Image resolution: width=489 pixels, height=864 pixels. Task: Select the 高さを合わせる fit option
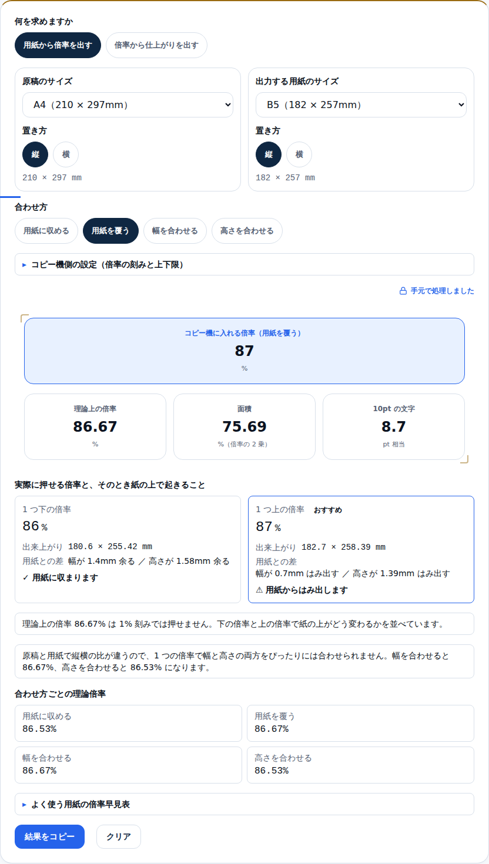[247, 231]
